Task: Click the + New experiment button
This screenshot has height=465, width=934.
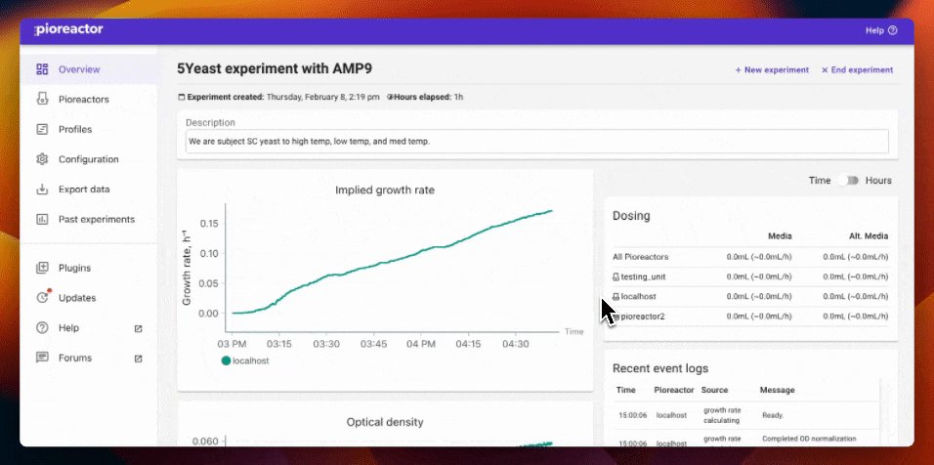Action: click(x=772, y=69)
